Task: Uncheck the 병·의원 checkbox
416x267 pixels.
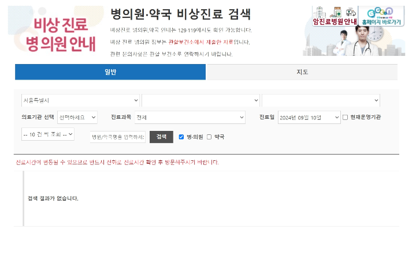Action: click(x=181, y=137)
